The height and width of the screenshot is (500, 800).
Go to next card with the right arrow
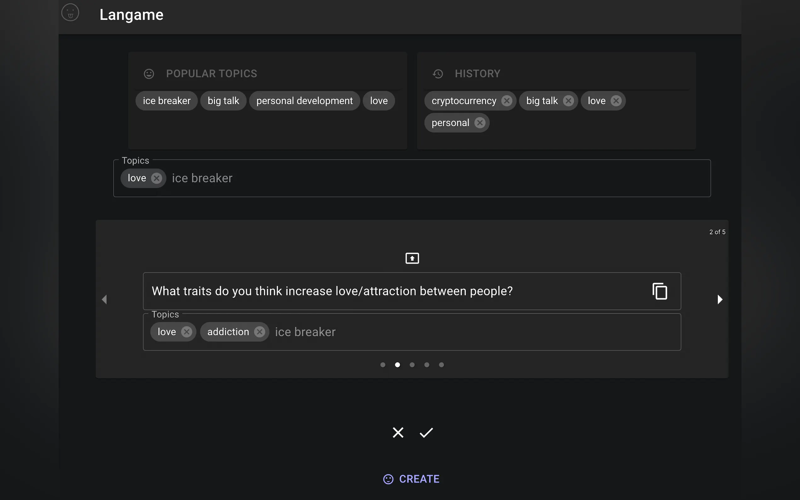coord(720,300)
